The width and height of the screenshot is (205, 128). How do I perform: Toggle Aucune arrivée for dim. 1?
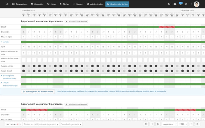click(x=24, y=66)
